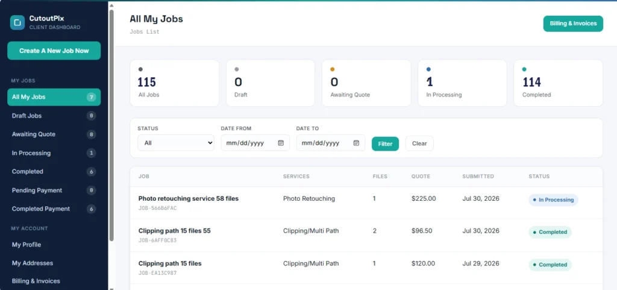Open calendar picker in Date From field
The width and height of the screenshot is (617, 290).
point(281,143)
